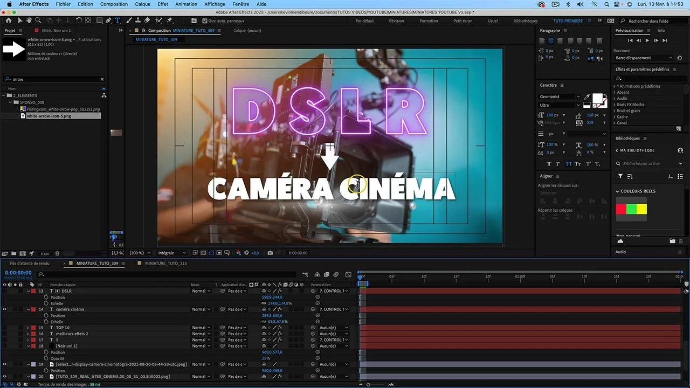Select the Puppet Pin tool
This screenshot has width=690, height=388.
click(169, 20)
